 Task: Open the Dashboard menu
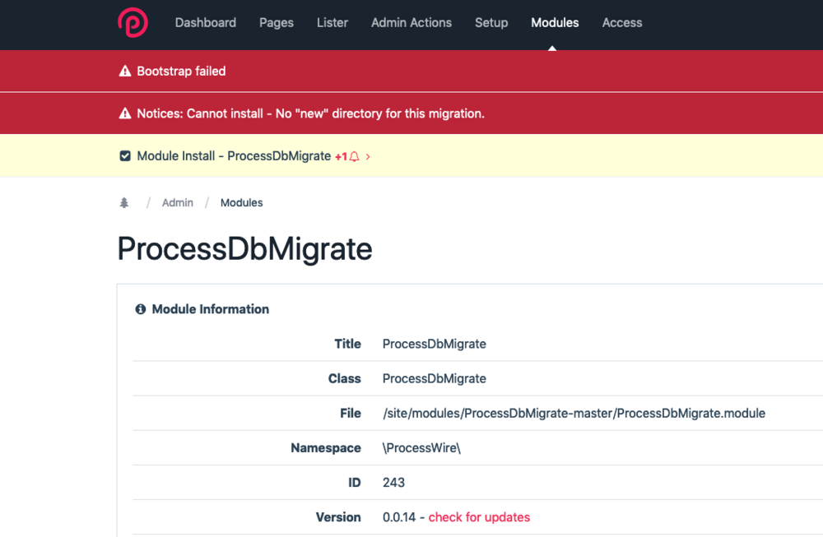(x=205, y=22)
